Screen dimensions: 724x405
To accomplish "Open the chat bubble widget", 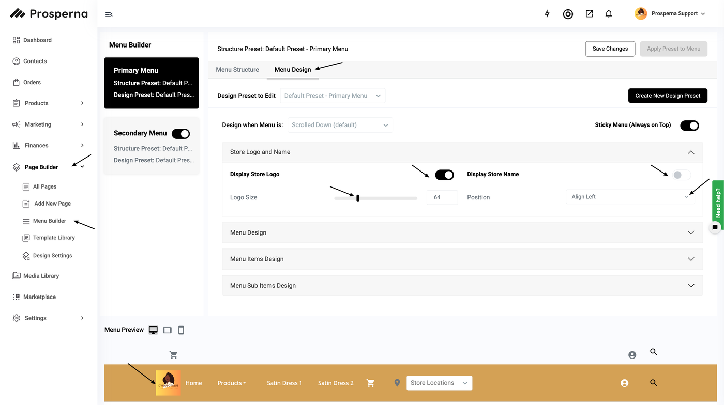I will point(715,227).
